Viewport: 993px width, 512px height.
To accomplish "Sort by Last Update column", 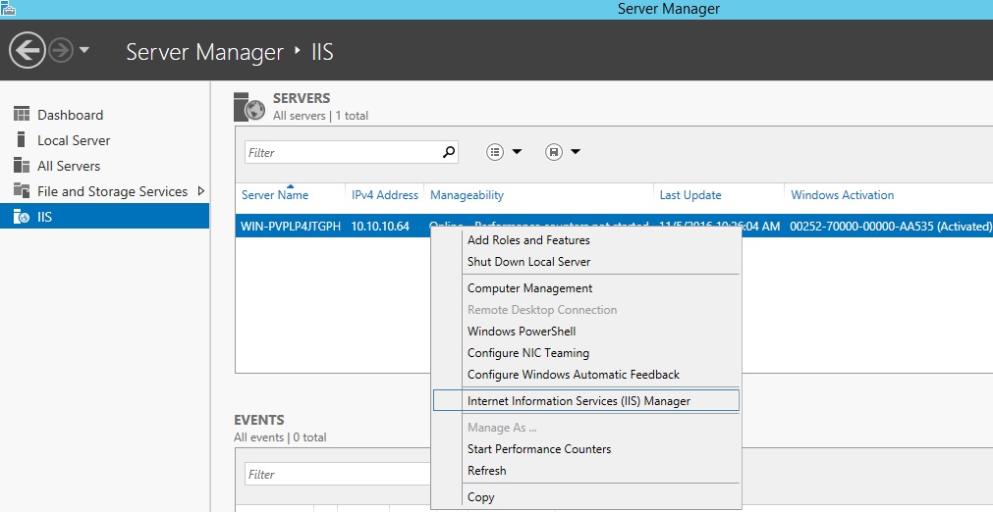I will tap(690, 194).
